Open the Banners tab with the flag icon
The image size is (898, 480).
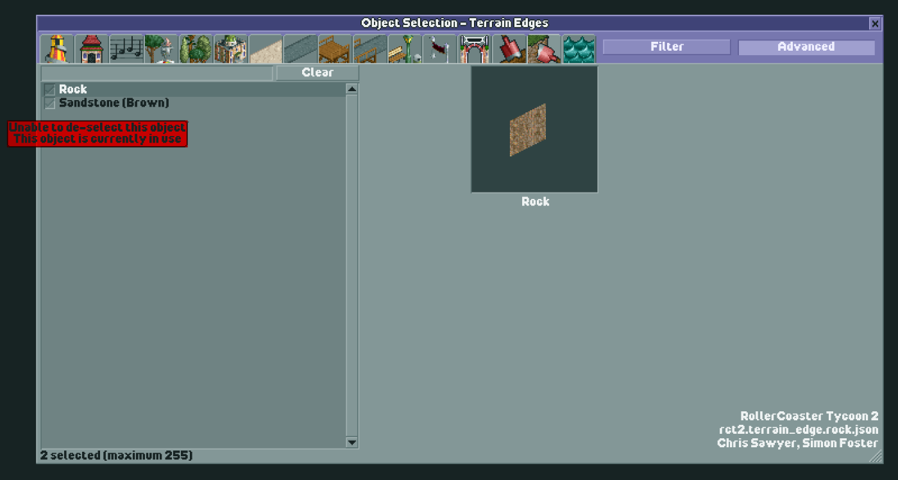coord(440,46)
